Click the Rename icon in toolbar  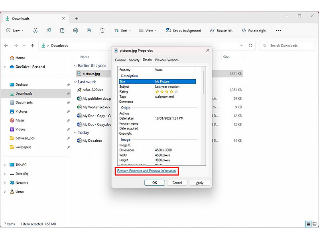[x=75, y=31]
